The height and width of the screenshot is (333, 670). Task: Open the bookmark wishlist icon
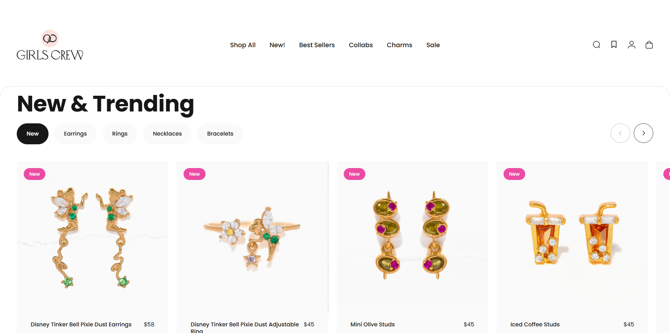(x=614, y=44)
